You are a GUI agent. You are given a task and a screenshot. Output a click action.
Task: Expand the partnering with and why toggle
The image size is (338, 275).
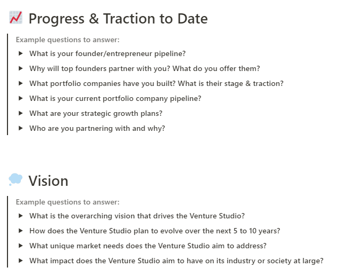21,128
